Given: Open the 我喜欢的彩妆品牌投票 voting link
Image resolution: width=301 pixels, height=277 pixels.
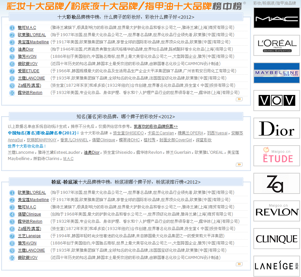Looking at the screenshot, I should tap(156, 127).
